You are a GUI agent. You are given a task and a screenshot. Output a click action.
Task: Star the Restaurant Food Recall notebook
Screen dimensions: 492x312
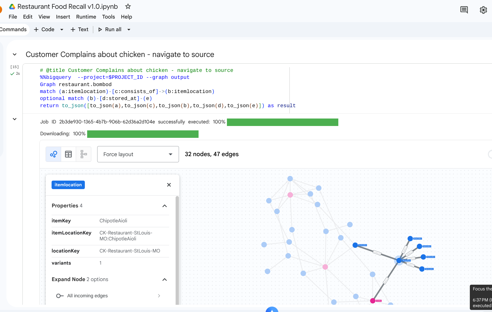(x=128, y=6)
